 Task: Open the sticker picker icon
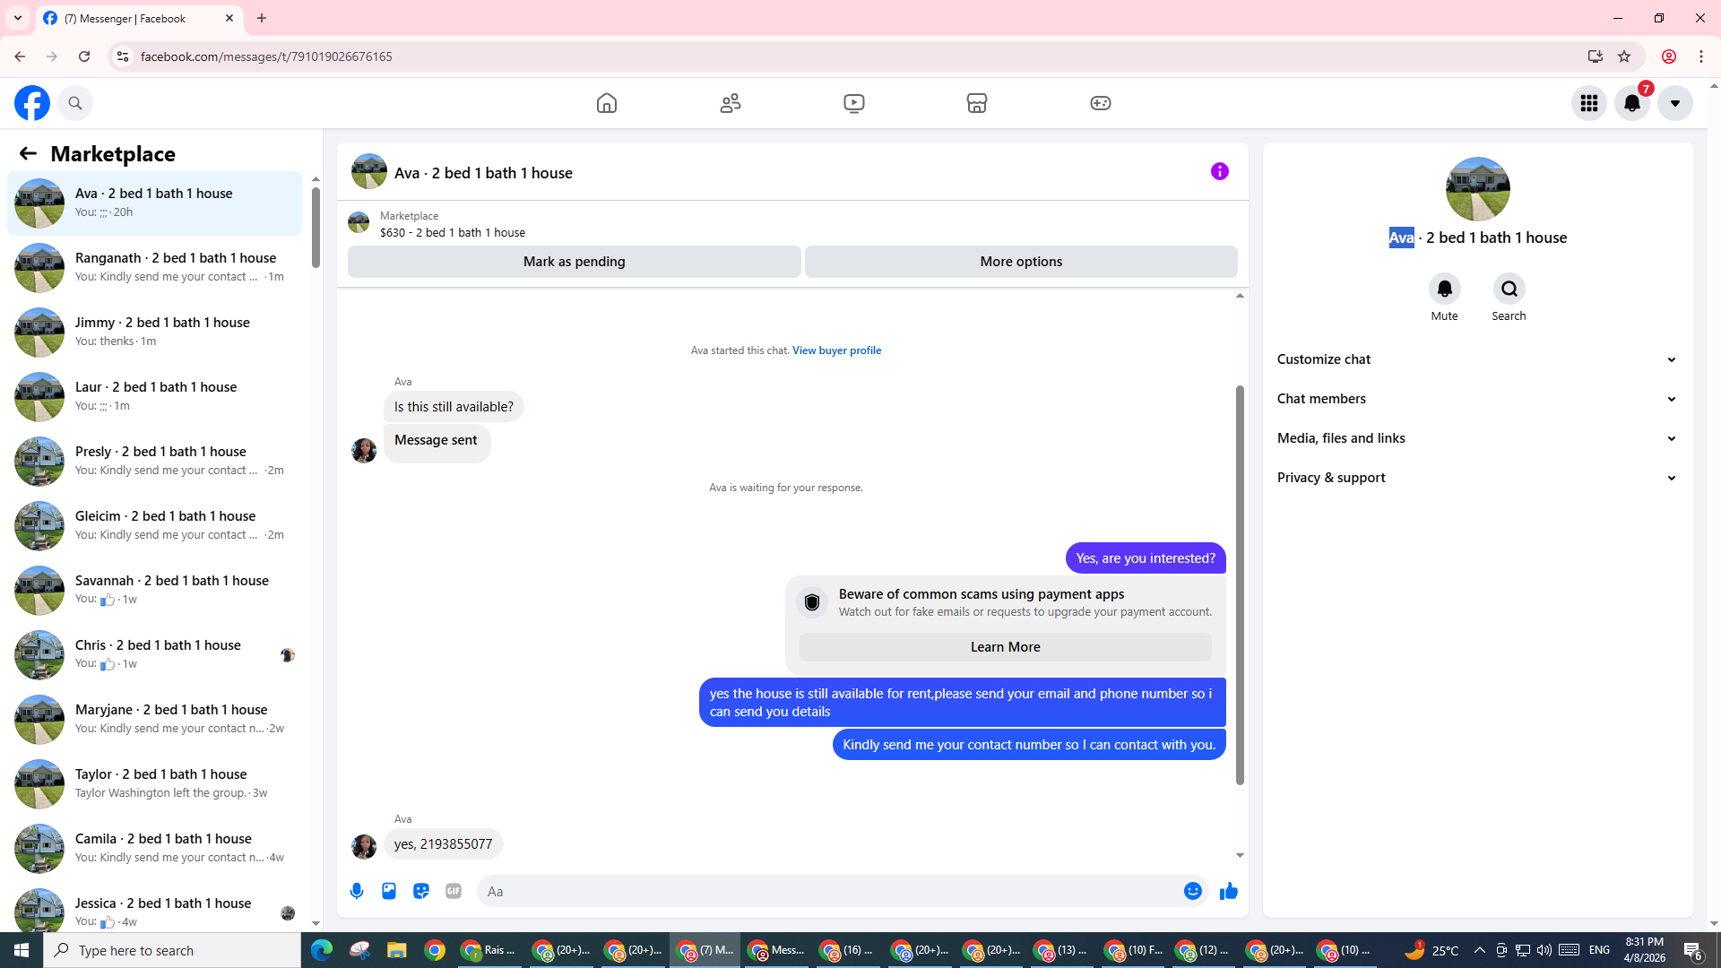pyautogui.click(x=421, y=891)
